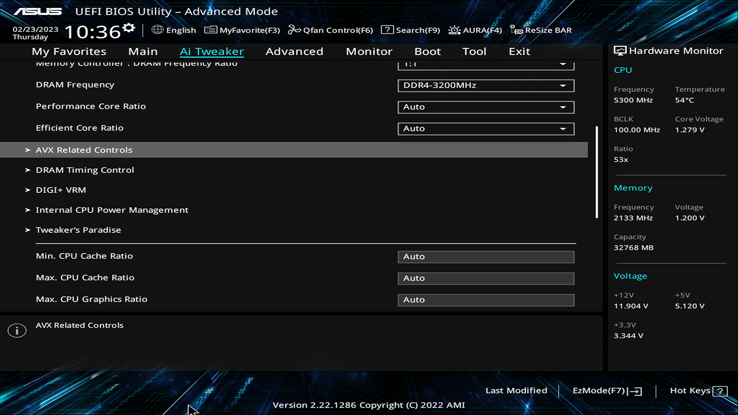The height and width of the screenshot is (415, 738).
Task: Click CPU temperature 54°C value
Action: tap(684, 100)
